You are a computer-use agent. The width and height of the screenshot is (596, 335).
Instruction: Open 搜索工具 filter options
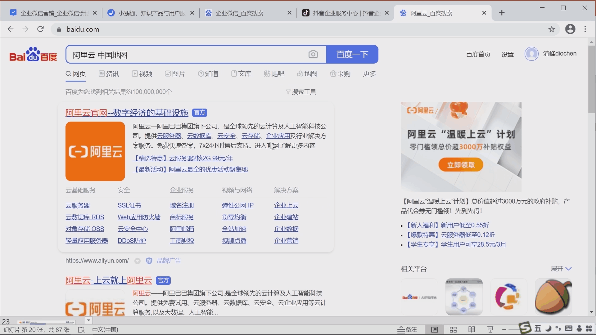click(301, 92)
